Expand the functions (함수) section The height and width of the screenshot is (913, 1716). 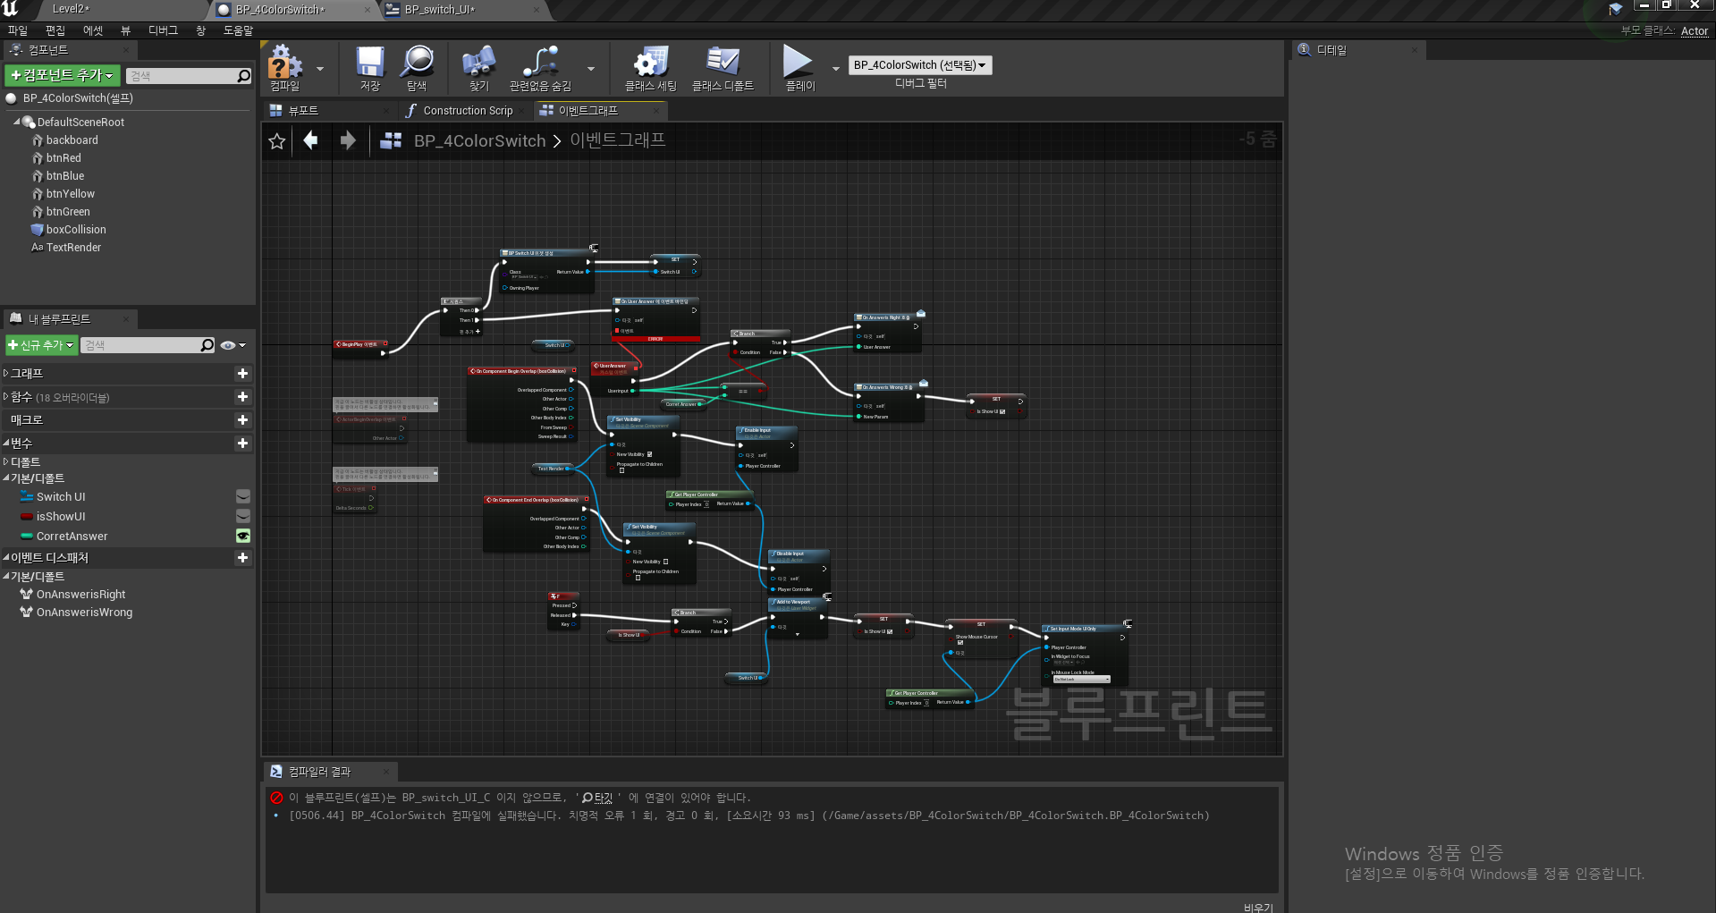(x=6, y=397)
